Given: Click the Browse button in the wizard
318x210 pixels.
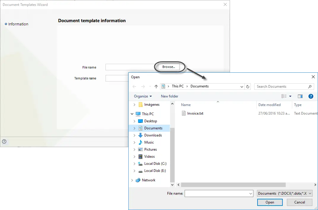Looking at the screenshot, I should coord(169,67).
